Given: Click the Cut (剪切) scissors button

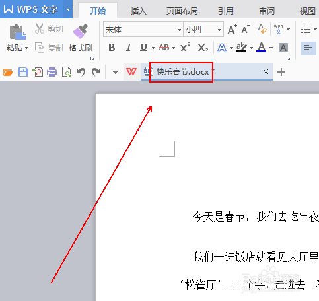Looking at the screenshot, I should click(x=49, y=29).
